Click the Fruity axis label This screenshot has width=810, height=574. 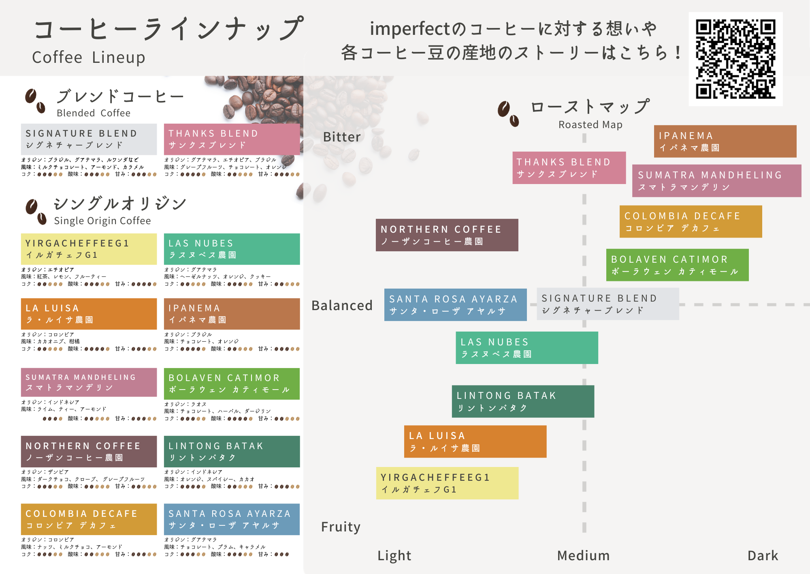(341, 527)
